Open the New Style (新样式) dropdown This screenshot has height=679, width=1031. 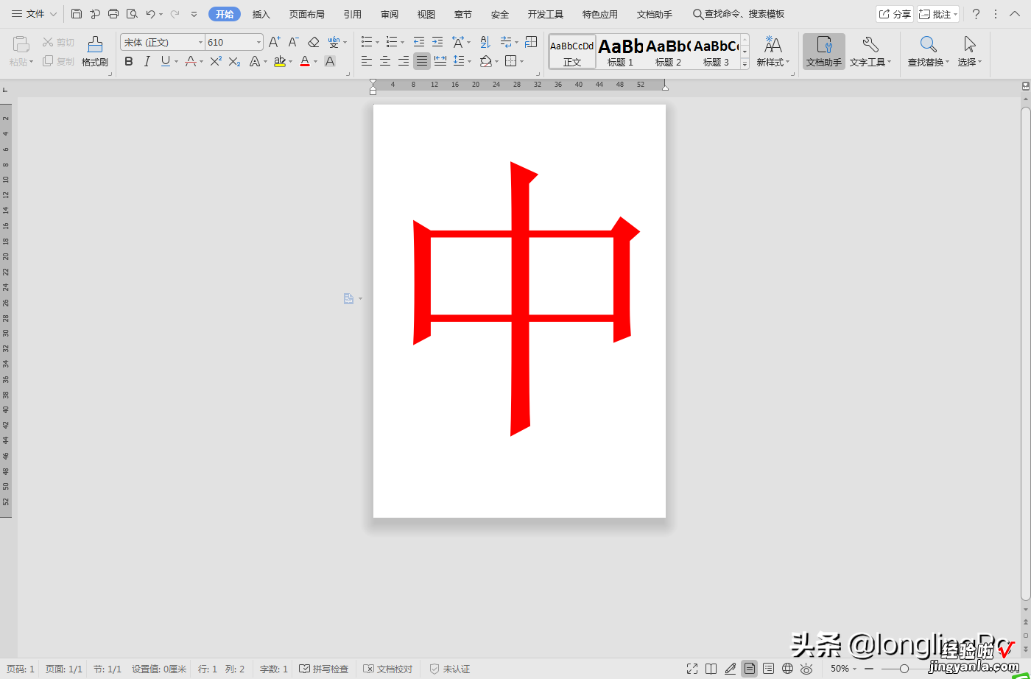tap(773, 52)
